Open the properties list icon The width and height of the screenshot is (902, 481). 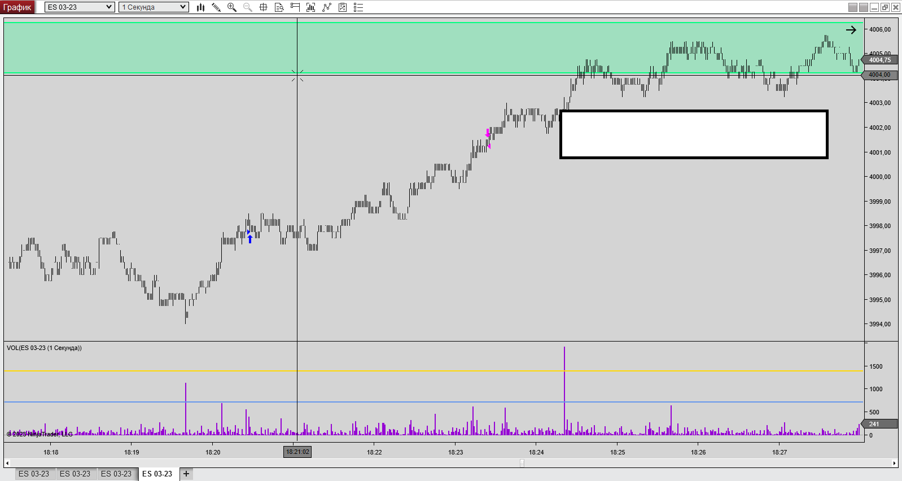click(358, 7)
